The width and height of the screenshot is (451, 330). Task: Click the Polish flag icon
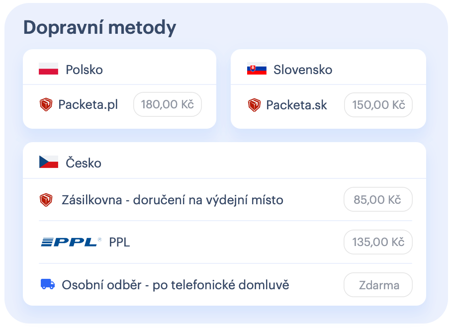coord(48,70)
